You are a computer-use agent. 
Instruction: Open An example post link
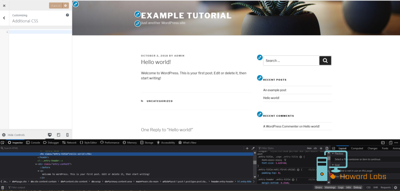pos(275,90)
